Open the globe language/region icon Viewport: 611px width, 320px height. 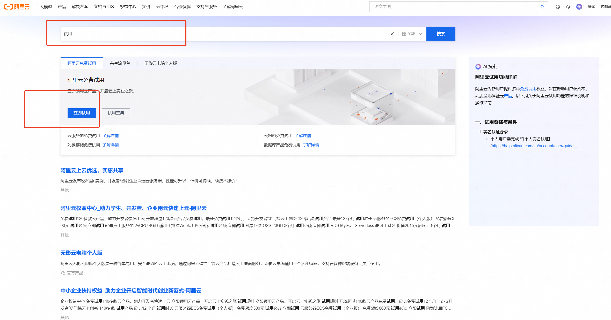(558, 7)
